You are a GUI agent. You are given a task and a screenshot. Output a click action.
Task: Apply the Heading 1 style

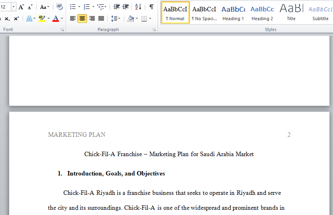(233, 13)
